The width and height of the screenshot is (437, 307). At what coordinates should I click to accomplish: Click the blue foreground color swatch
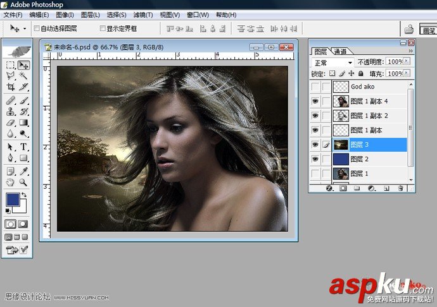11,198
